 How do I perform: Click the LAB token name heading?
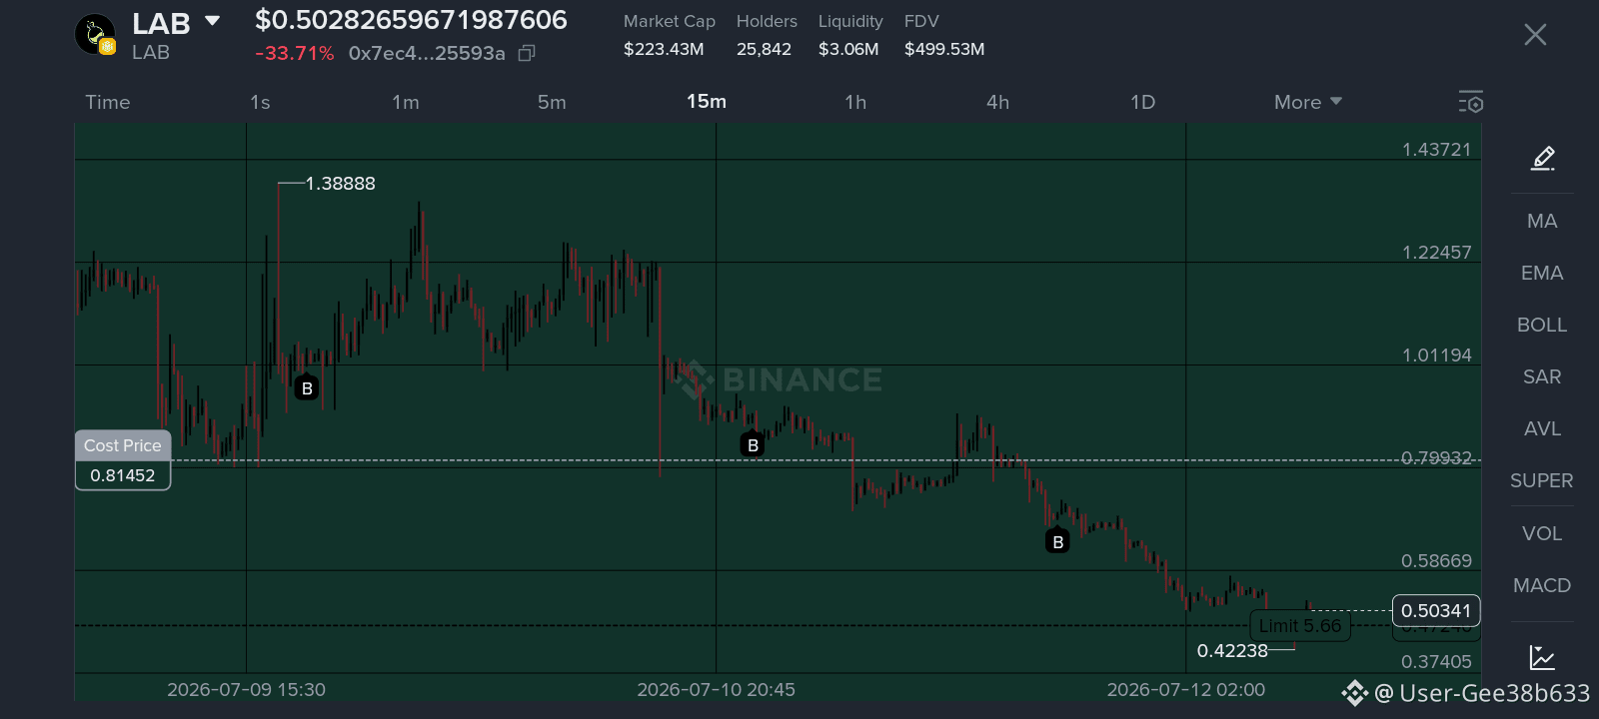(x=161, y=23)
